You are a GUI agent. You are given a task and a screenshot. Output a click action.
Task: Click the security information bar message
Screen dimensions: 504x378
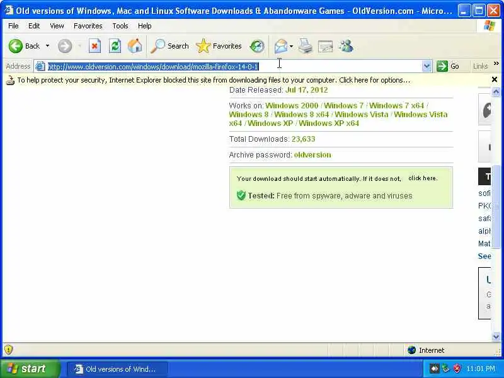pos(214,80)
